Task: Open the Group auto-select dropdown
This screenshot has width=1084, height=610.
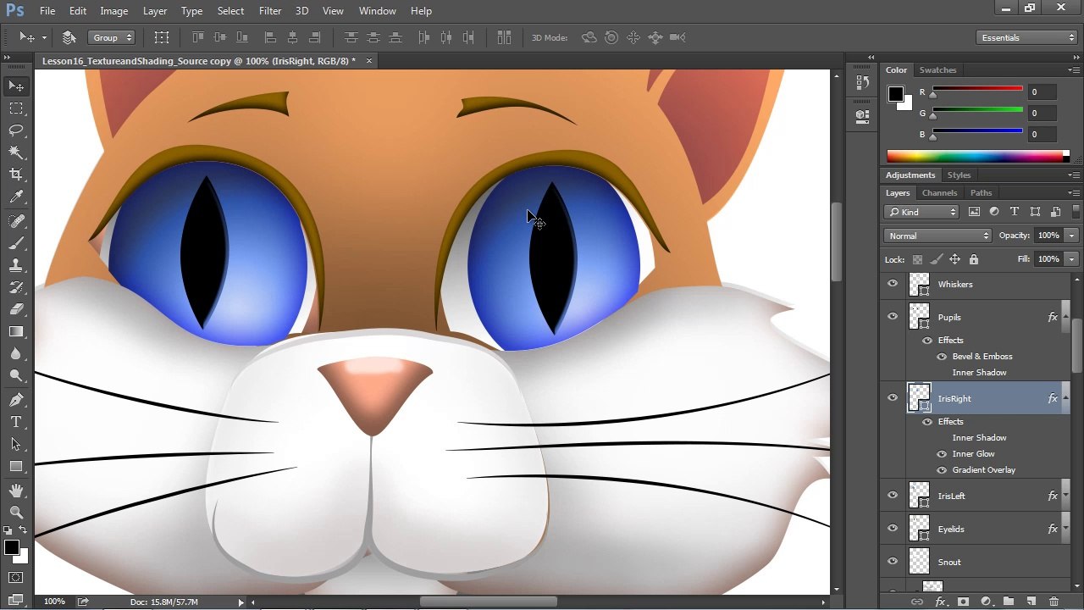Action: 111,37
